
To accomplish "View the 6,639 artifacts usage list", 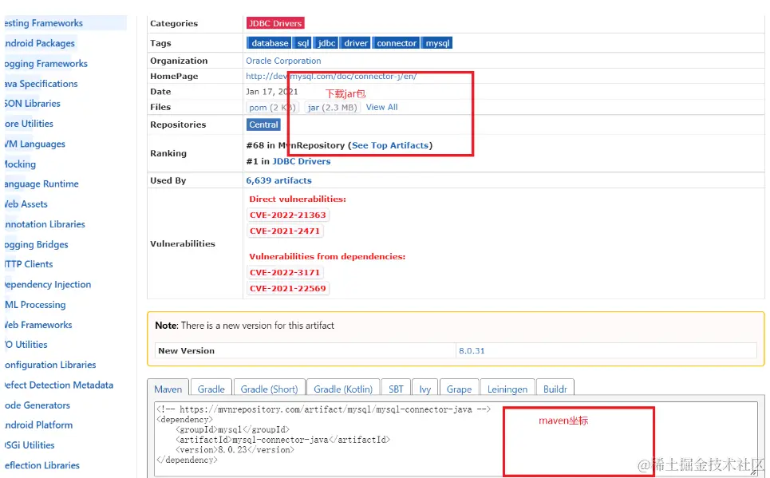I will [278, 180].
